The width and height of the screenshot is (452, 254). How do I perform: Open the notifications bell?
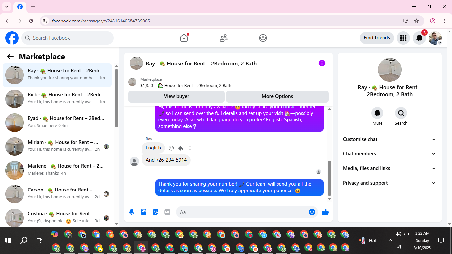click(419, 38)
